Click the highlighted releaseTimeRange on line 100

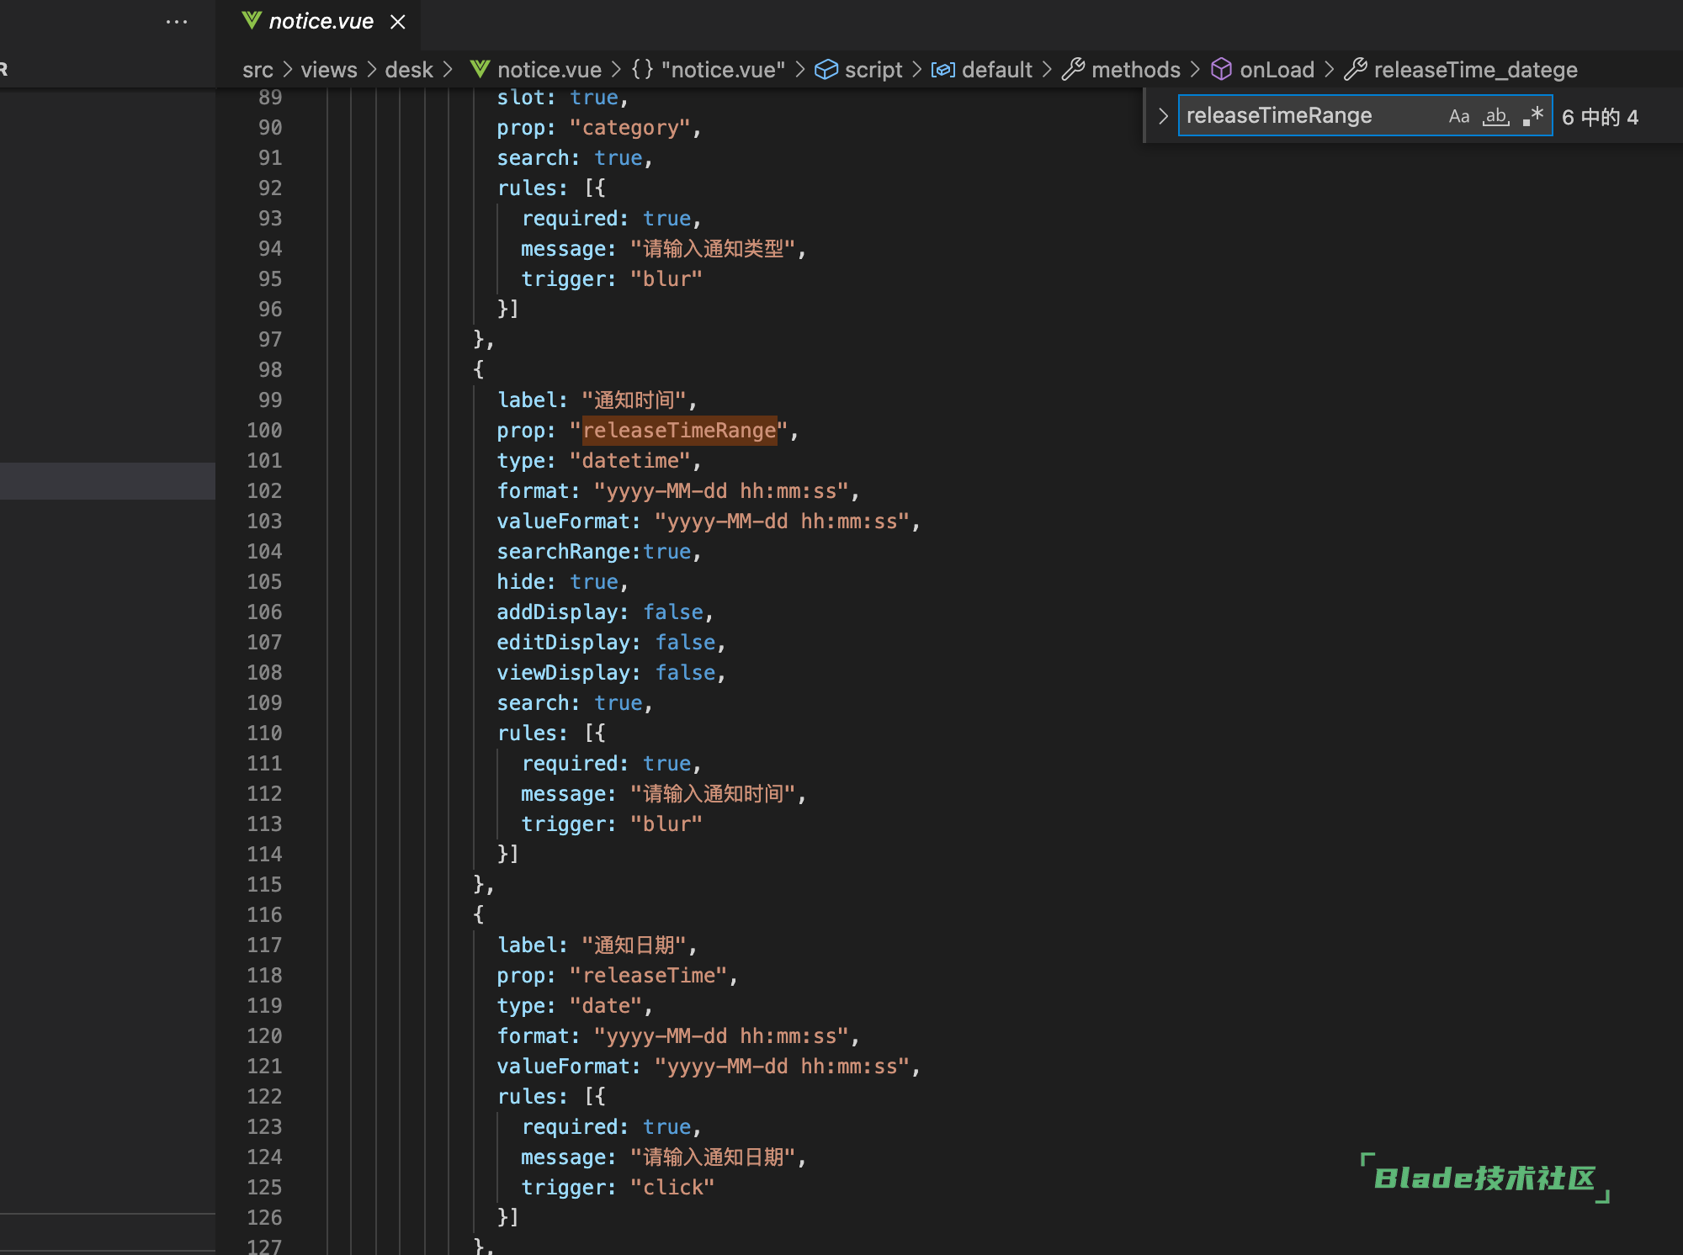(x=679, y=431)
